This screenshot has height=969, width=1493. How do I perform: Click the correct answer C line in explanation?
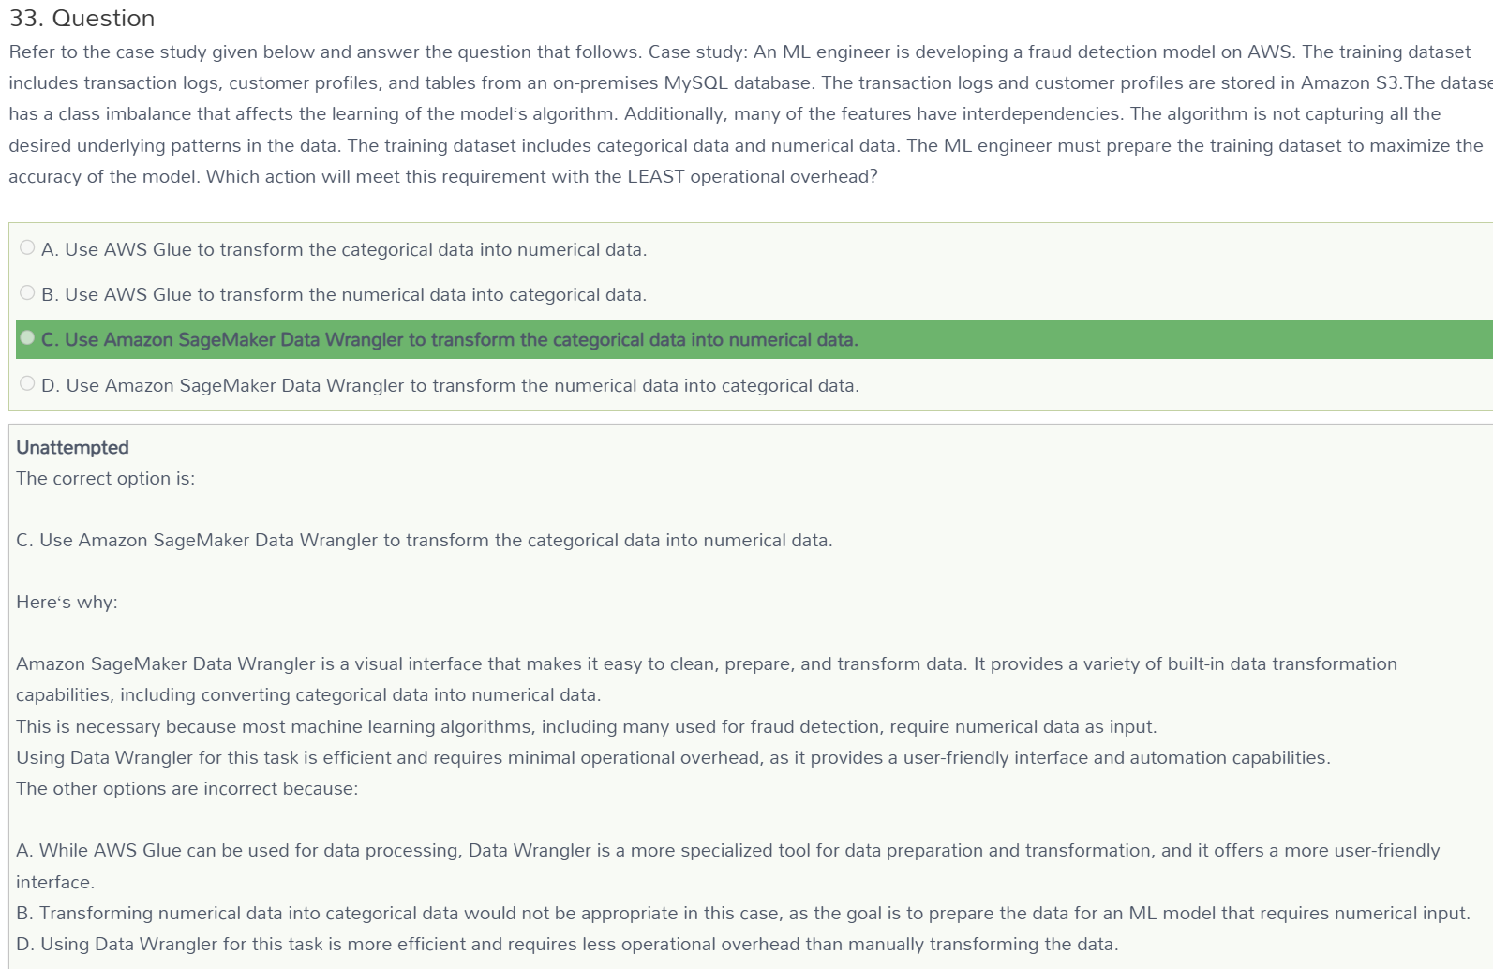(x=424, y=540)
